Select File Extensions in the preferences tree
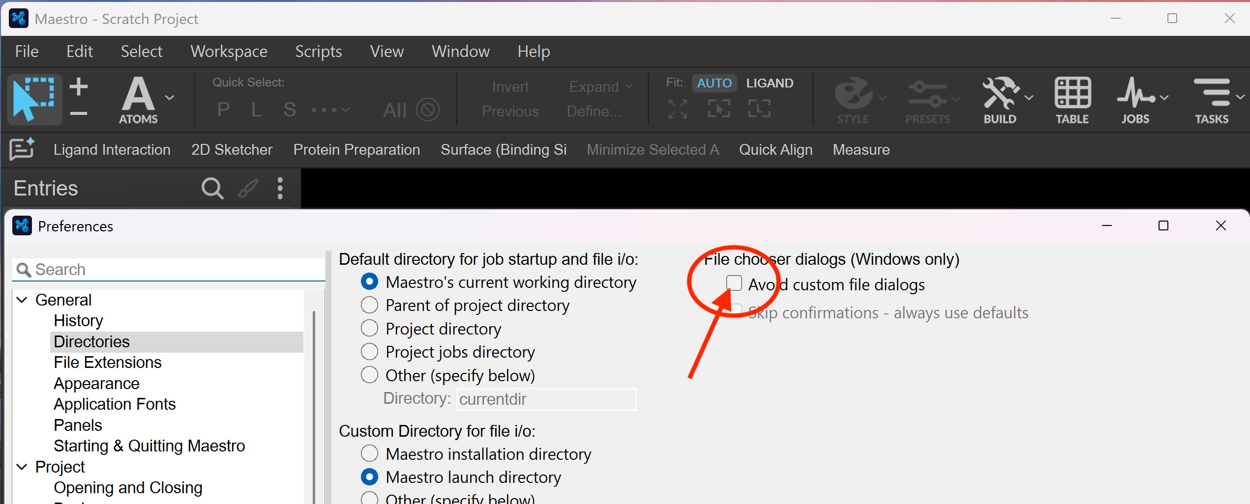Viewport: 1250px width, 504px height. click(x=108, y=362)
